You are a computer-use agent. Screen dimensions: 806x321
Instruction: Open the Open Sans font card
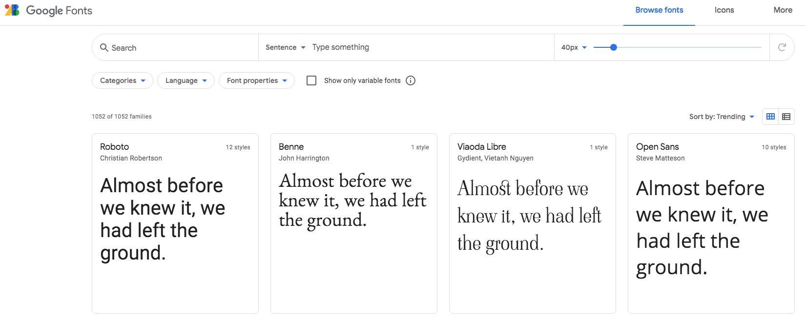click(711, 223)
